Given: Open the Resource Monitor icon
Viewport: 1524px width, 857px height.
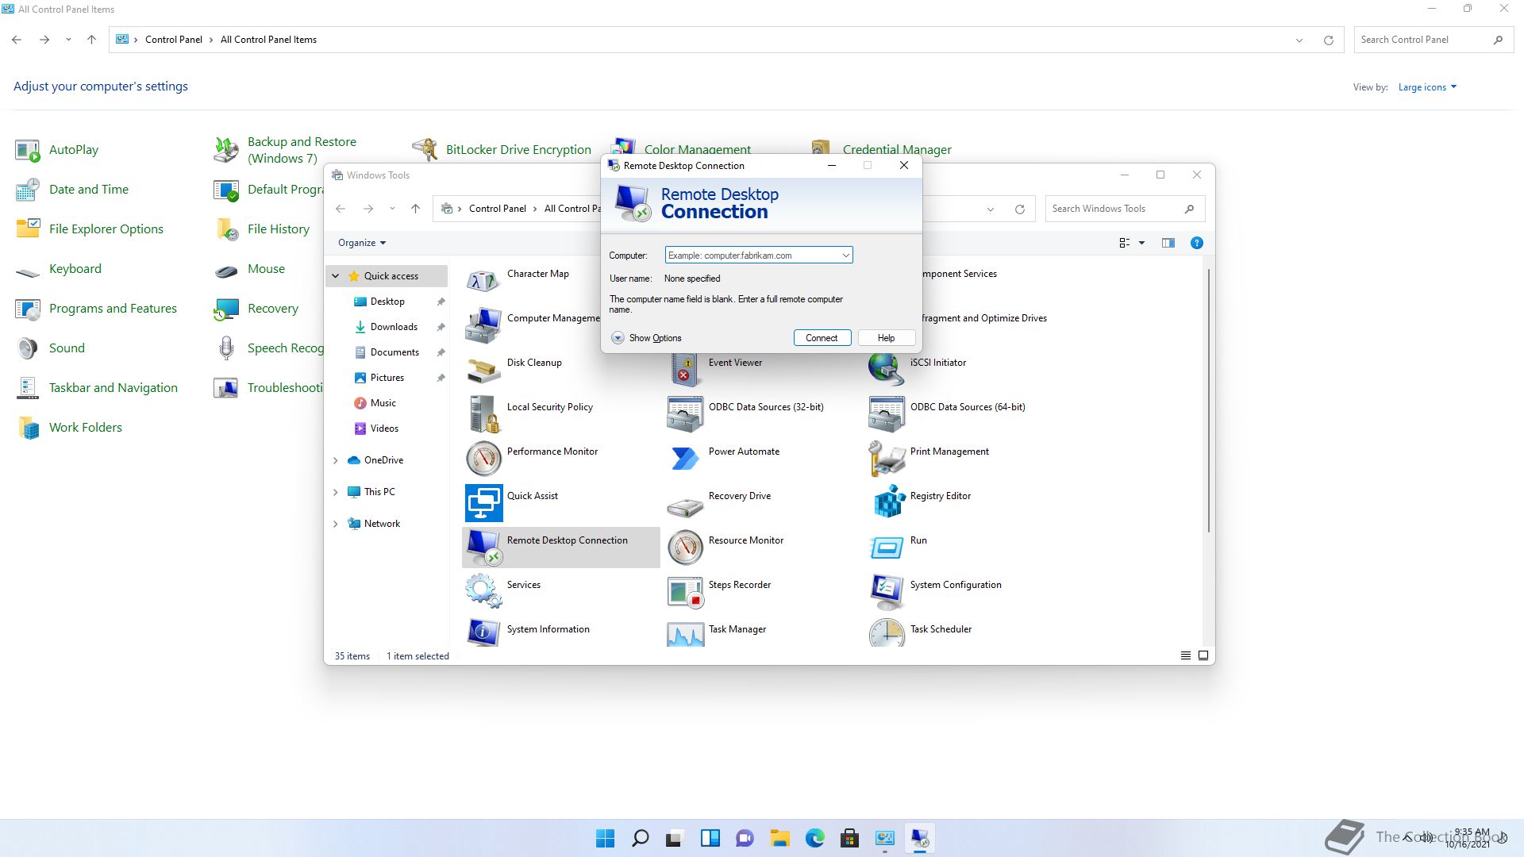Looking at the screenshot, I should [685, 547].
